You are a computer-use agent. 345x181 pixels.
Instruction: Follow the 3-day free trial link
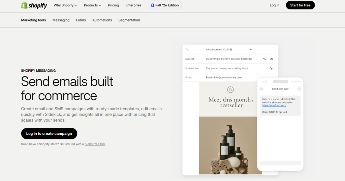point(95,144)
